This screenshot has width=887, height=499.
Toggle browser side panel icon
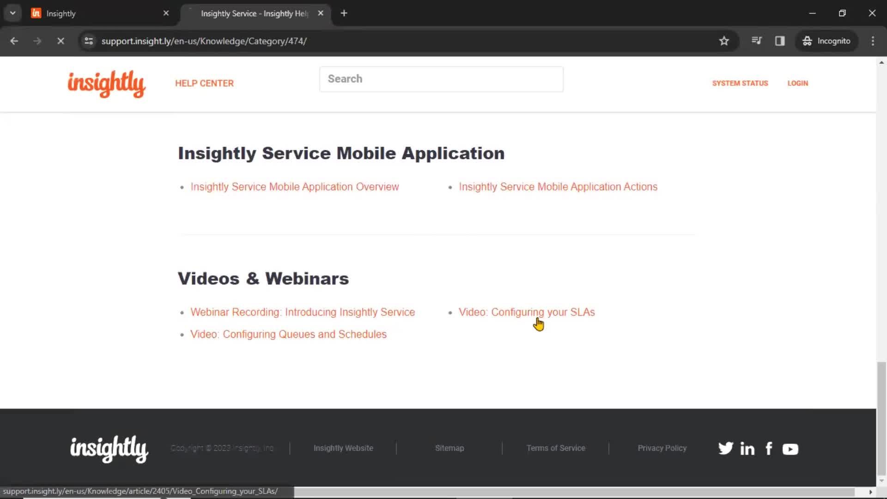point(780,41)
